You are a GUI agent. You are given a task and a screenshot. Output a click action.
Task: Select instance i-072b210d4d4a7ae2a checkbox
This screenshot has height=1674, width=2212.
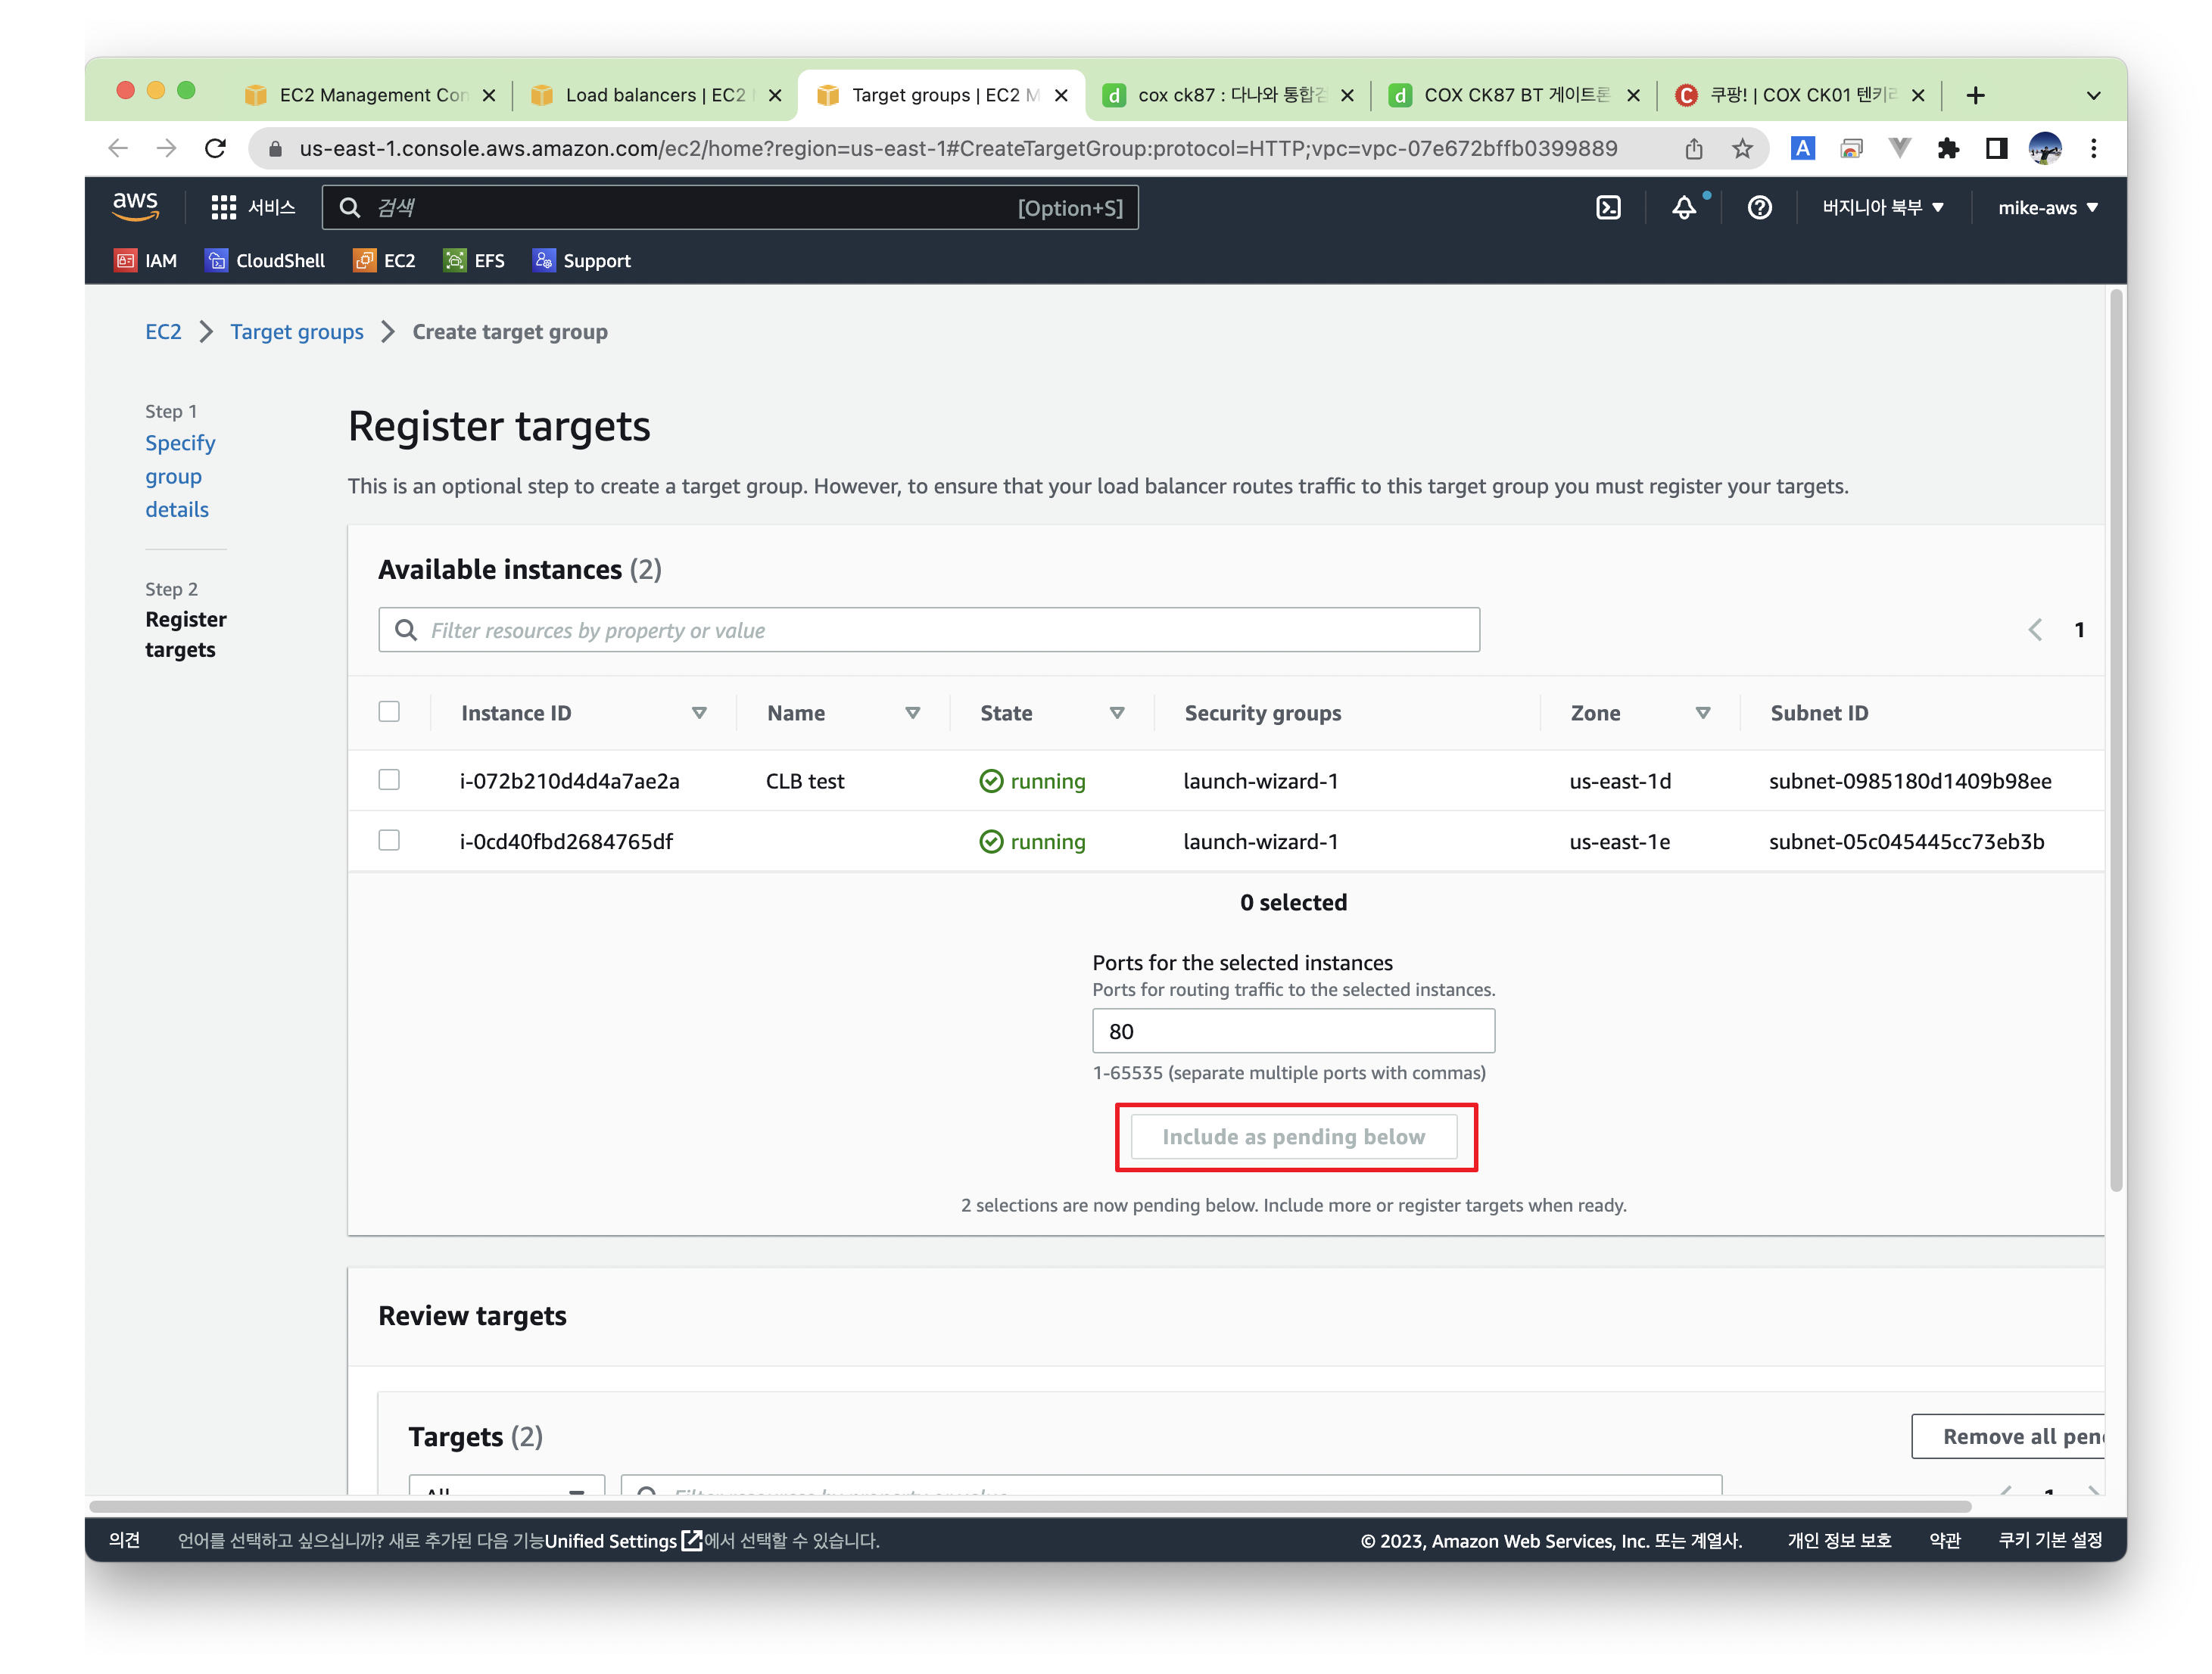click(389, 779)
